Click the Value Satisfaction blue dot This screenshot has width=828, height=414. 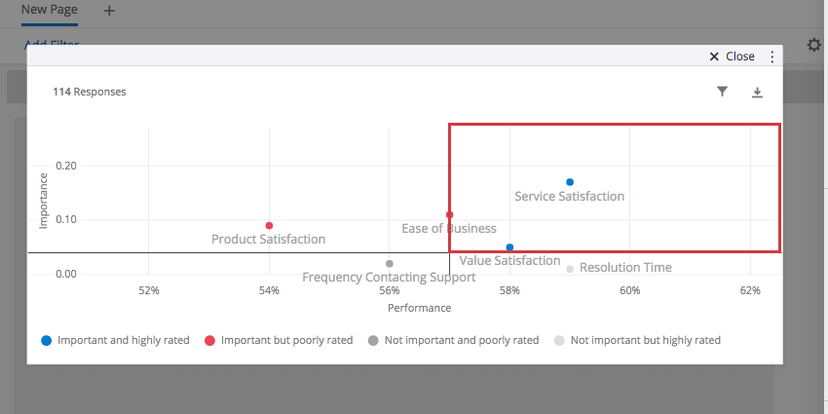(509, 247)
